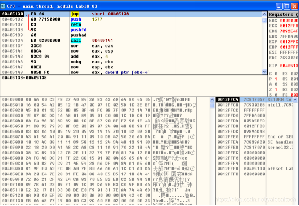
Task: Select the EDX register value
Action: tap(289, 31)
